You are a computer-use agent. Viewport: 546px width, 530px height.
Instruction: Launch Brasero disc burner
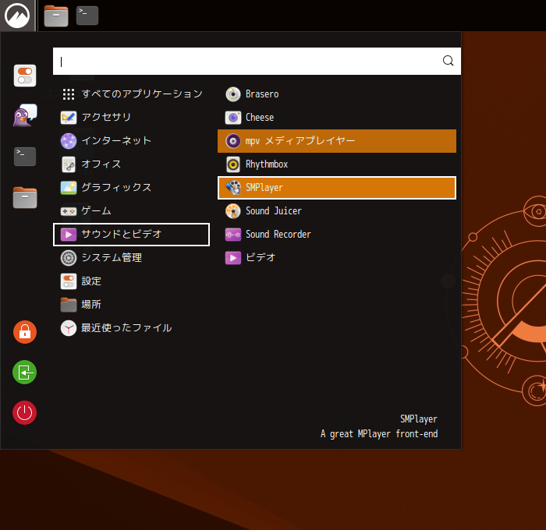[337, 94]
